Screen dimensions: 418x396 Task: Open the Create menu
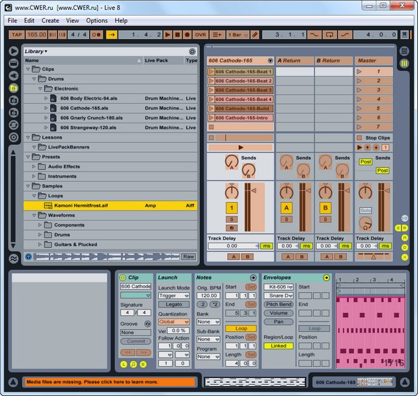[x=50, y=21]
